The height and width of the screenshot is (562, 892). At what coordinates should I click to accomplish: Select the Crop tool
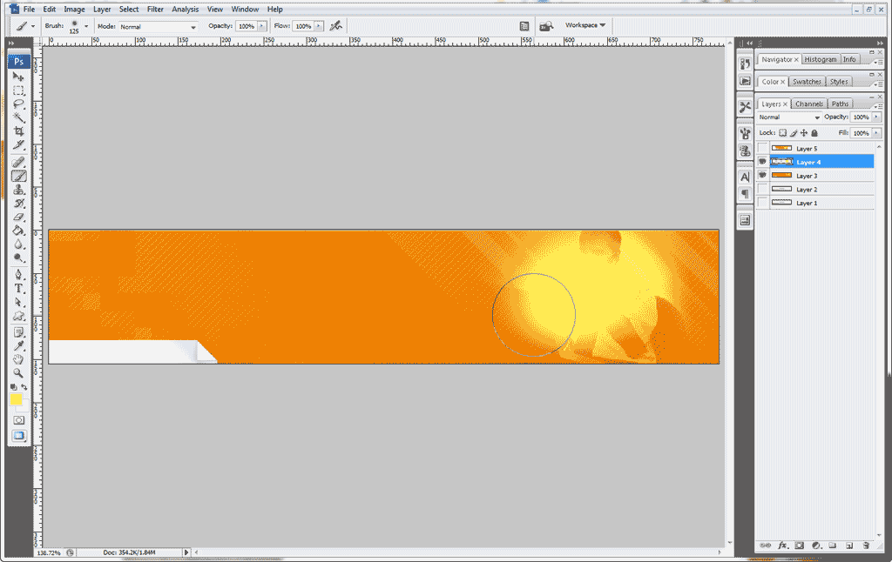pos(18,131)
